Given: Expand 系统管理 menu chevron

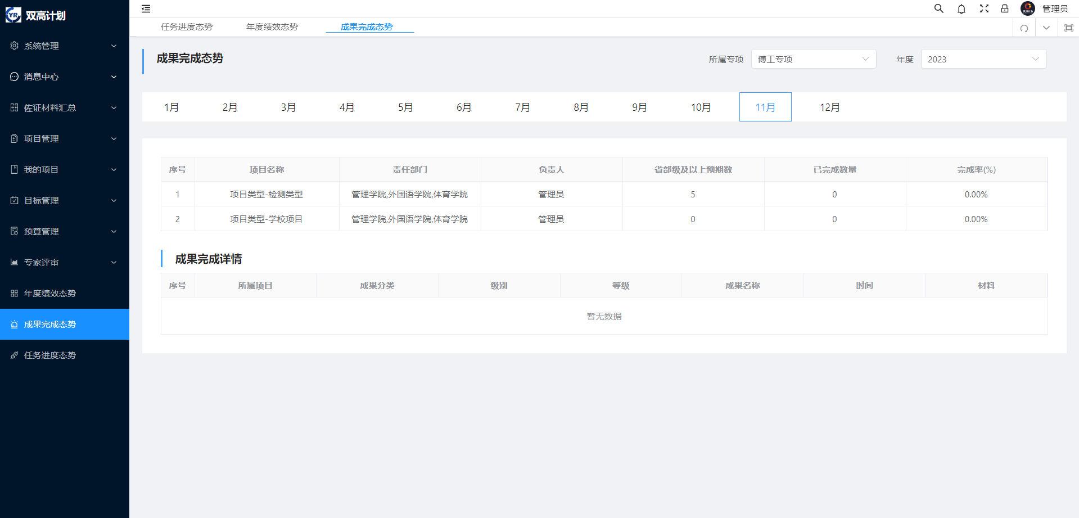Looking at the screenshot, I should (114, 46).
